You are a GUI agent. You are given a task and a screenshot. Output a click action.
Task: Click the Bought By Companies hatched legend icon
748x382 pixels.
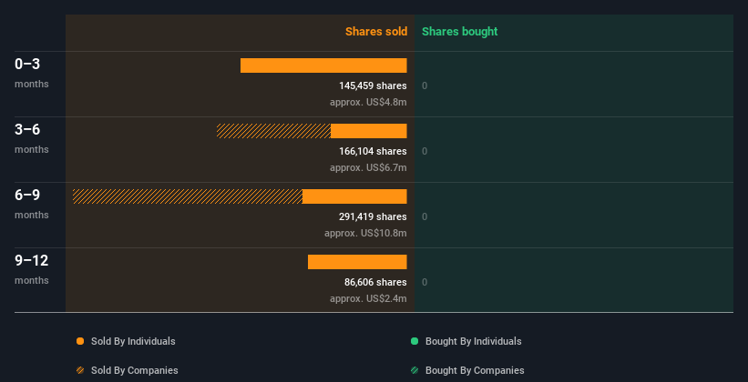(x=415, y=370)
